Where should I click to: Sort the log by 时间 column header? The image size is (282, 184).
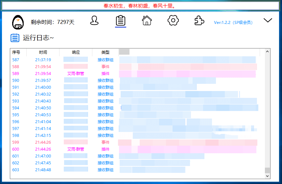pos(43,52)
